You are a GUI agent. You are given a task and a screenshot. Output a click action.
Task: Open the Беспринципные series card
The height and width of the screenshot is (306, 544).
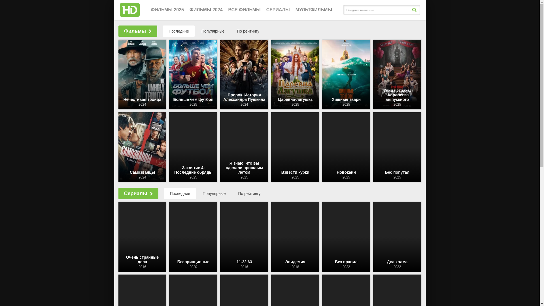[x=193, y=237]
